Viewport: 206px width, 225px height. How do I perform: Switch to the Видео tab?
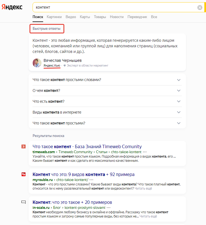71,17
